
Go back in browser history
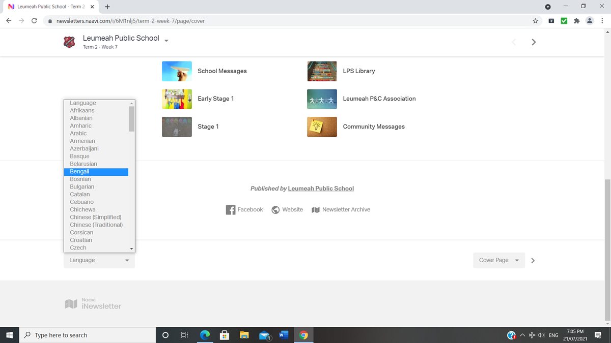point(9,21)
